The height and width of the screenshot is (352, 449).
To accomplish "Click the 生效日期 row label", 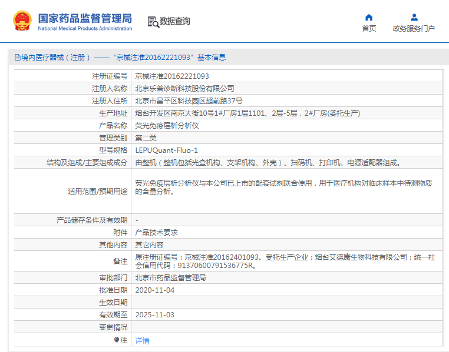I will pyautogui.click(x=113, y=302).
